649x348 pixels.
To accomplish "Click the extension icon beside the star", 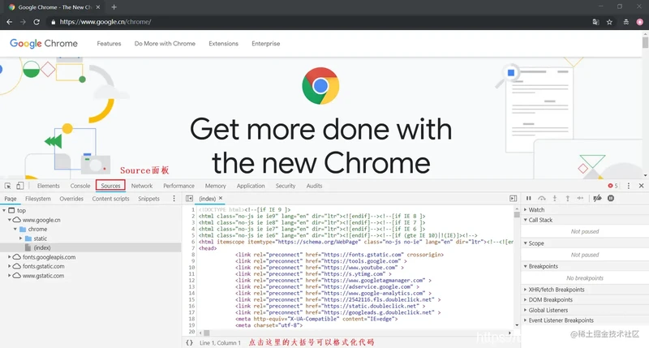I will coord(625,22).
